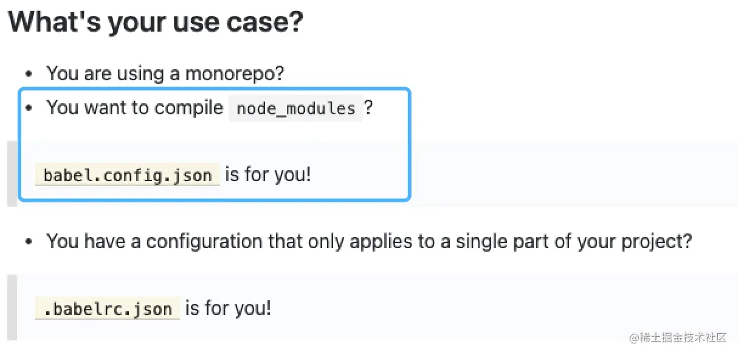Click the gray quote bar beside babel.config.json
The height and width of the screenshot is (355, 738).
12,174
